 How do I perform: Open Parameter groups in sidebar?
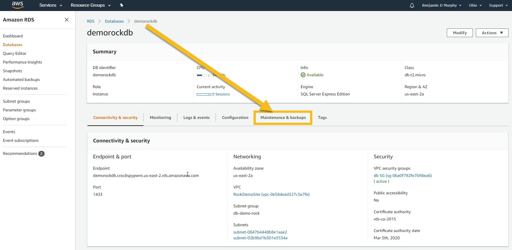click(x=19, y=110)
